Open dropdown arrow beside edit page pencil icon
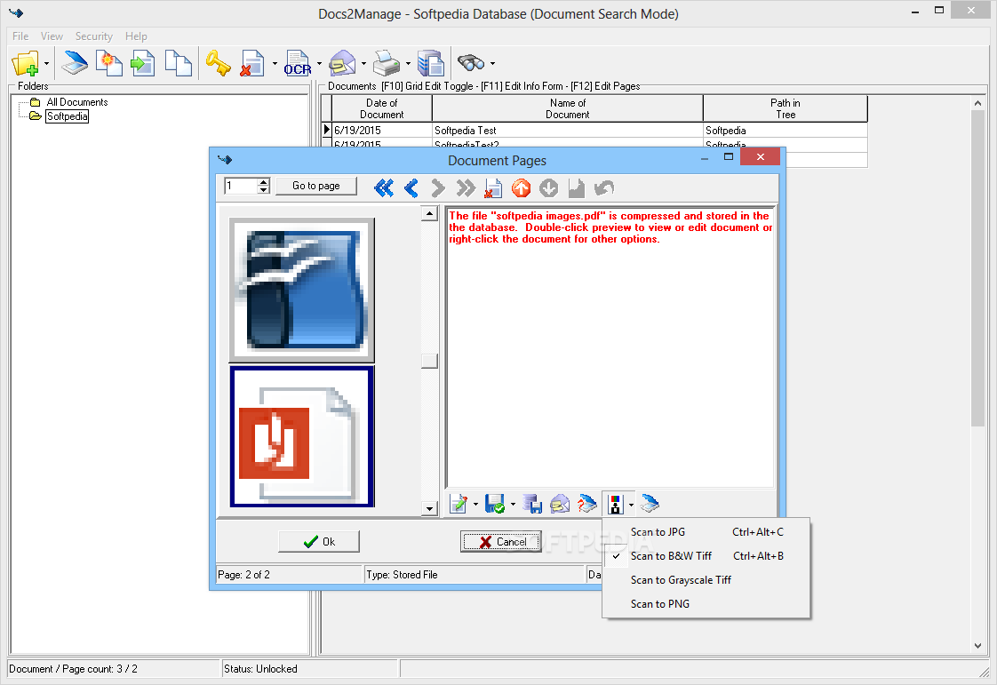997x685 pixels. click(x=475, y=505)
